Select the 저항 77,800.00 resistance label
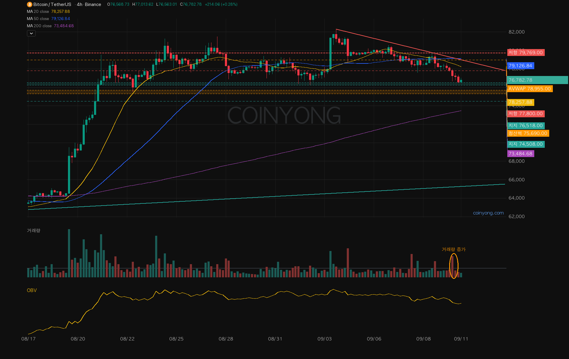 pyautogui.click(x=526, y=114)
